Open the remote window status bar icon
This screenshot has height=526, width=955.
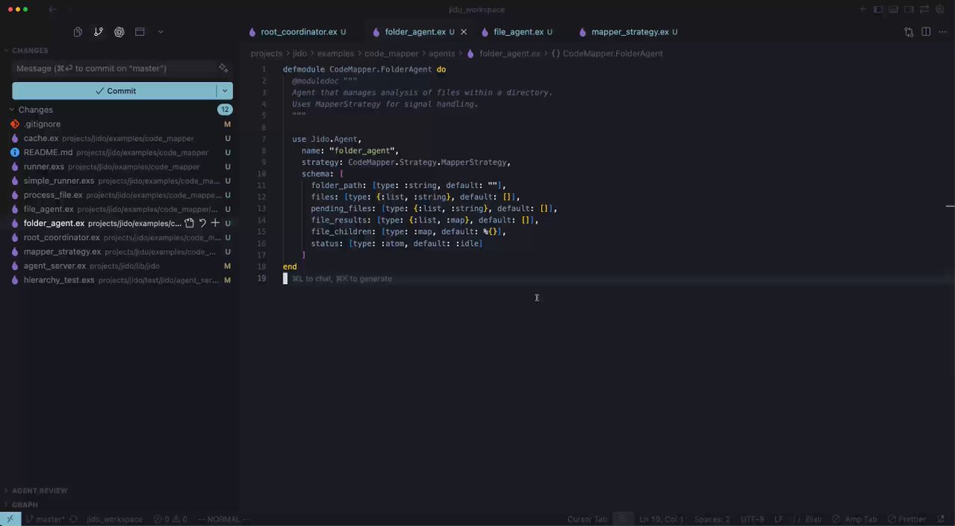pyautogui.click(x=10, y=519)
